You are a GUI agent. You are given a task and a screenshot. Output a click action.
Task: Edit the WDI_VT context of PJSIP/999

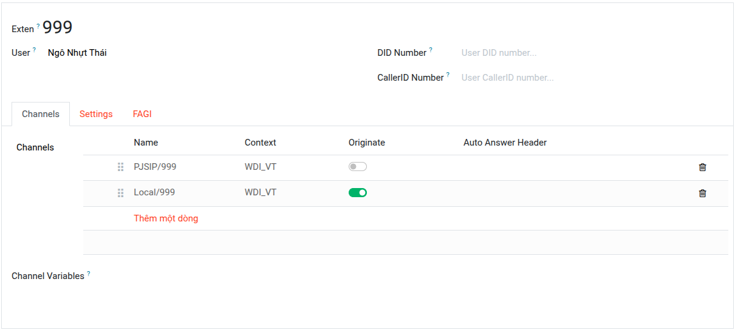click(261, 167)
